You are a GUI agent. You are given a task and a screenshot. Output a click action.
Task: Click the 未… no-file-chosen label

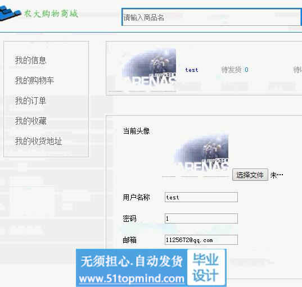click(277, 175)
